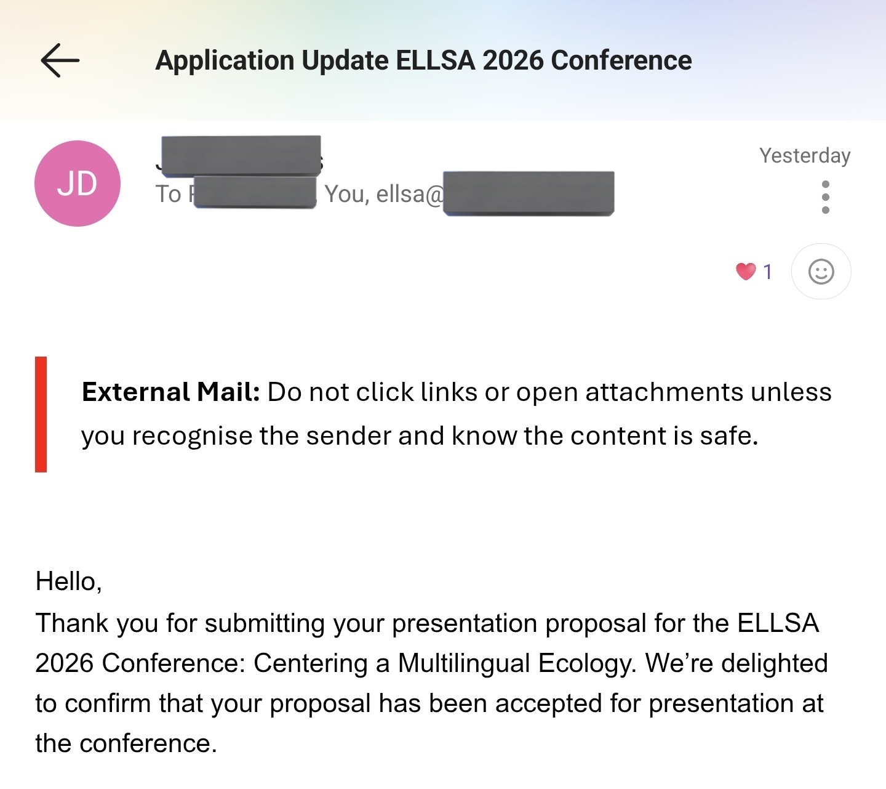Screen dimensions: 886x789
Task: Tap 'Centering a Multilingual Ecology' in the body
Action: coord(443,664)
